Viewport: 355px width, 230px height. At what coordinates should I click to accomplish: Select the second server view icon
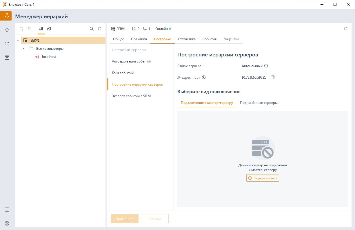[x=49, y=29]
